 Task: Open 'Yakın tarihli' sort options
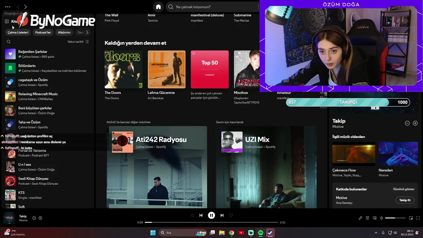click(78, 42)
